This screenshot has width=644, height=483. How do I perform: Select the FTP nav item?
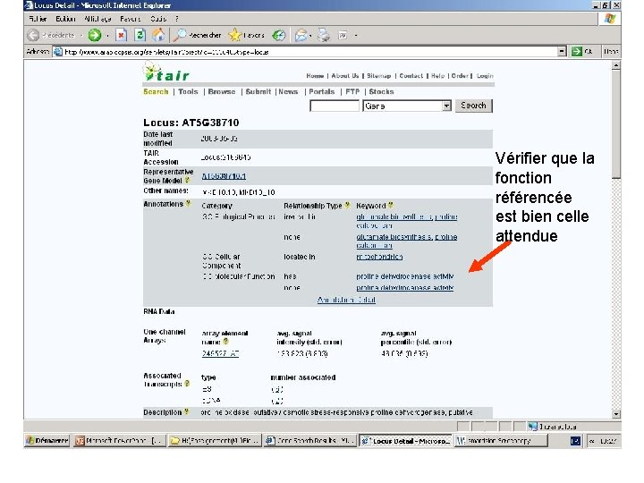(352, 91)
